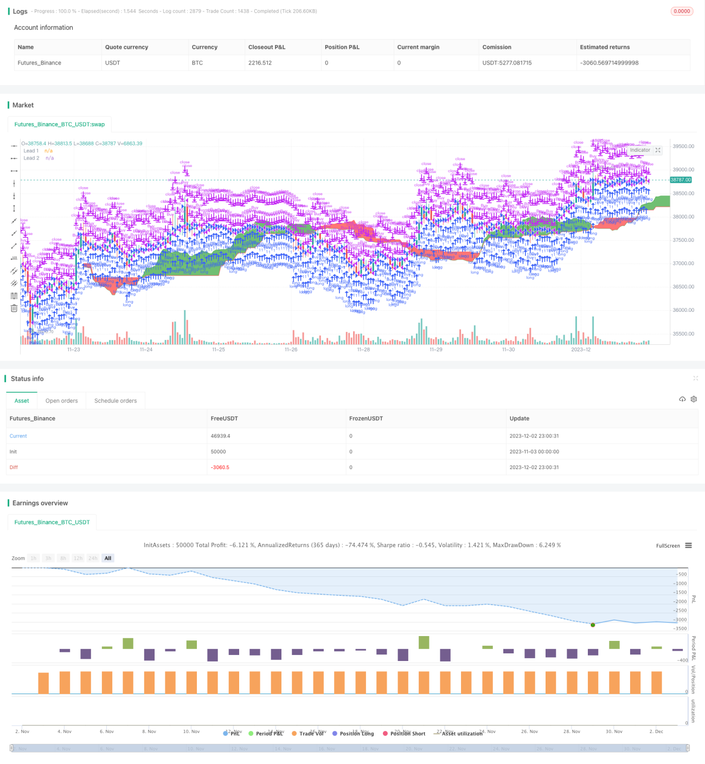Image resolution: width=705 pixels, height=764 pixels.
Task: Open the Futures_Binance_BTC_USDT:swap market tab
Action: tap(60, 124)
